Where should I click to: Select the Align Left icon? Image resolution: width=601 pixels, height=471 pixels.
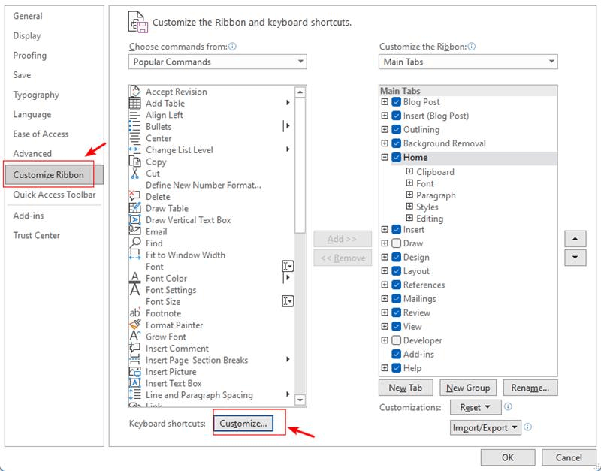[x=135, y=115]
